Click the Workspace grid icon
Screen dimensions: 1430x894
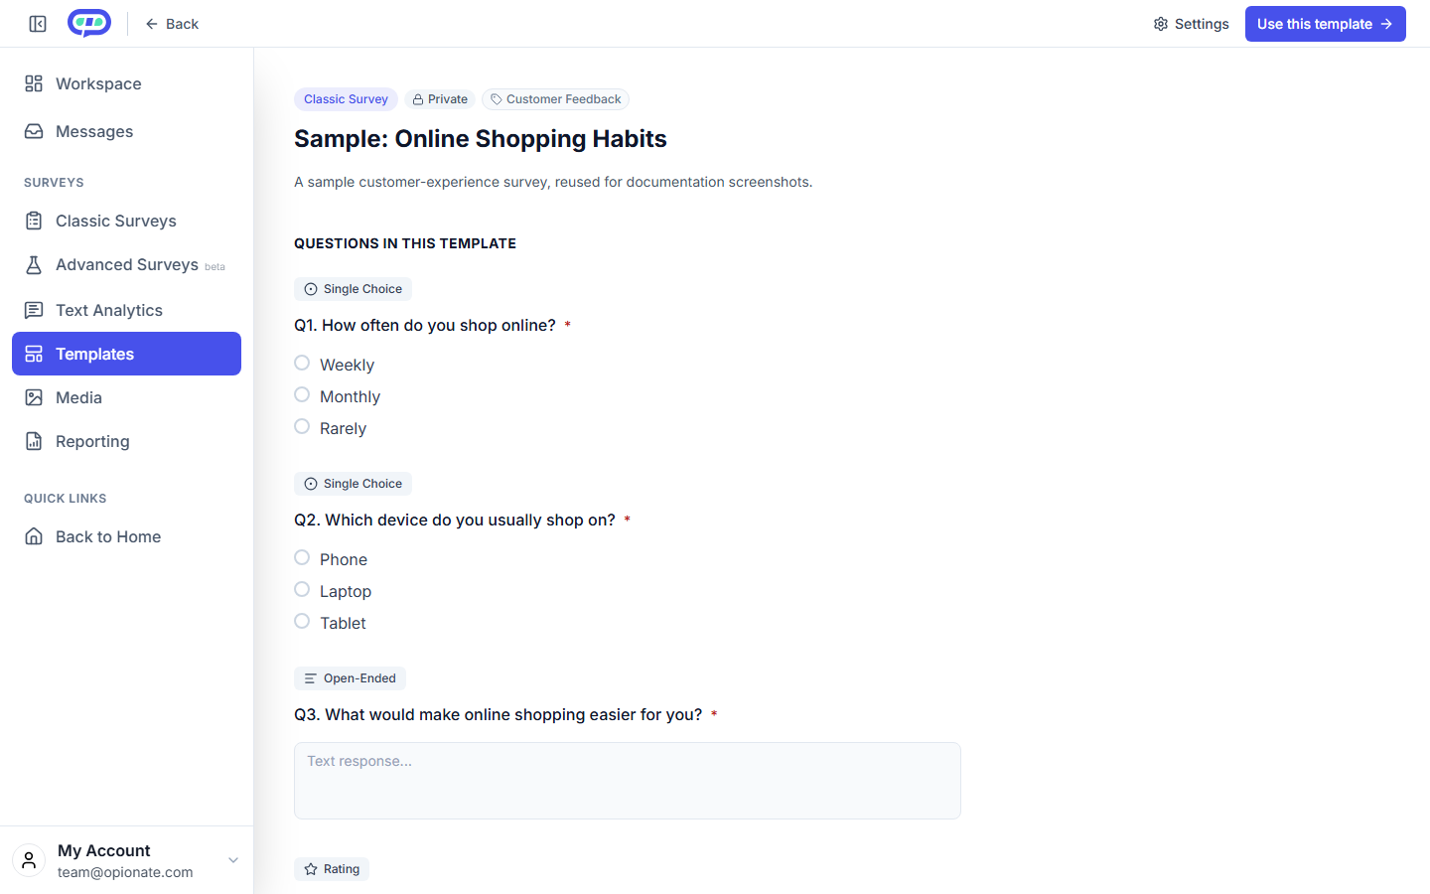click(x=34, y=83)
